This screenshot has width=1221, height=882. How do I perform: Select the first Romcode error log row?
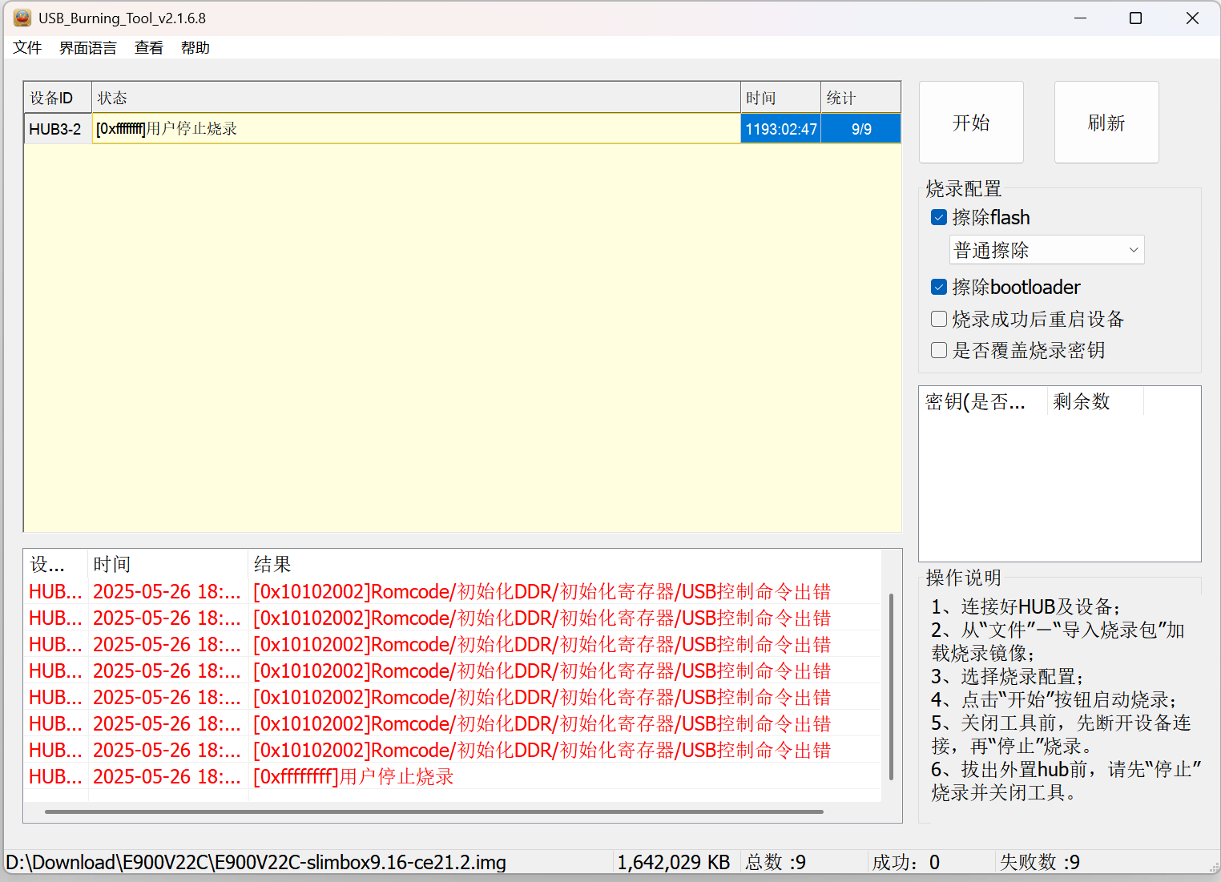point(453,591)
